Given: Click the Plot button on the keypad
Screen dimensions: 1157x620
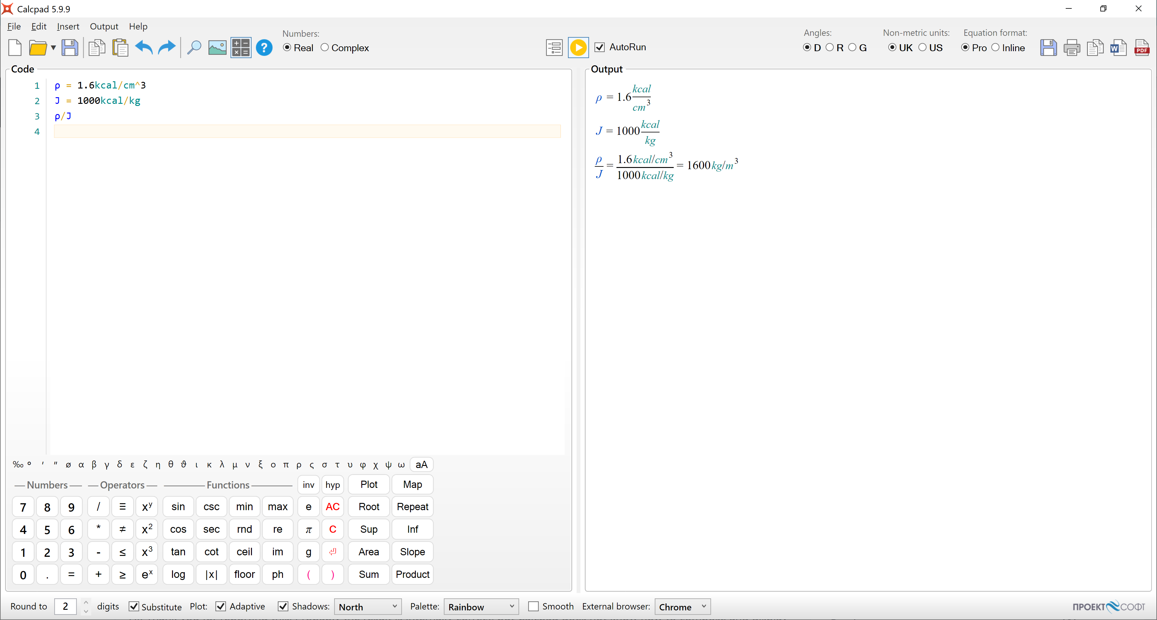Looking at the screenshot, I should pyautogui.click(x=368, y=485).
